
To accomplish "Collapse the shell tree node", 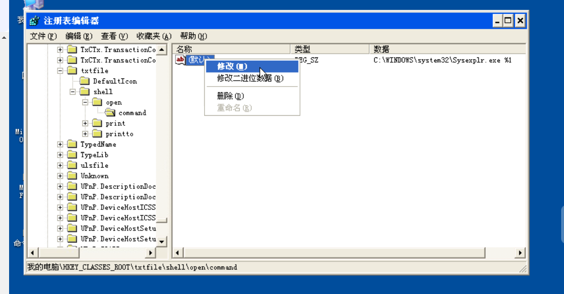I will point(73,92).
